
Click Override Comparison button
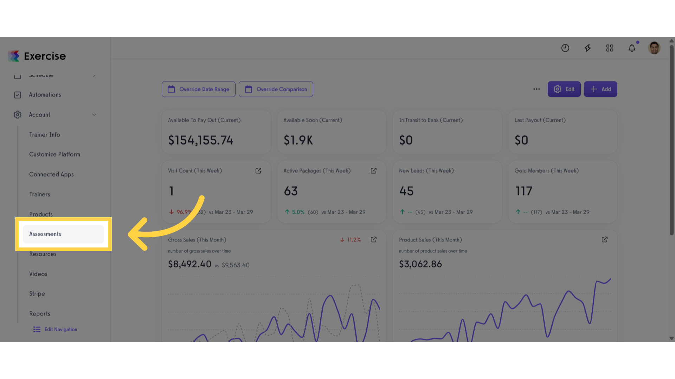276,89
